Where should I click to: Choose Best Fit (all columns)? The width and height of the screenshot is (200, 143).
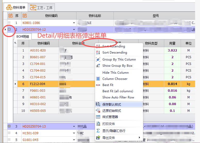point(119,91)
